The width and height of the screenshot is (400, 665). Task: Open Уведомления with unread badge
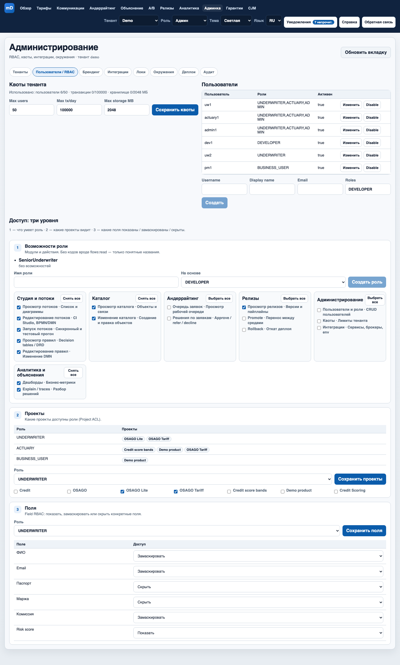coord(311,22)
